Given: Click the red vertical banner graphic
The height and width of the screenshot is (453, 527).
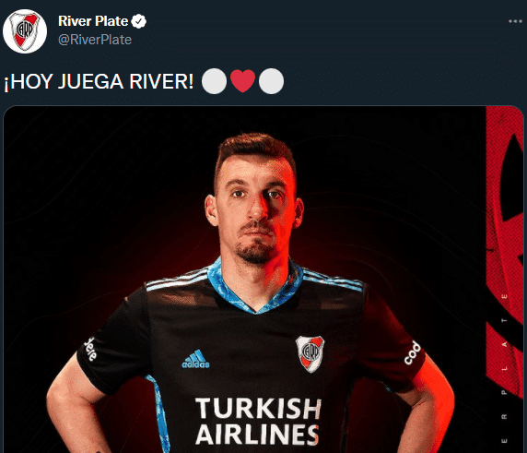Looking at the screenshot, I should [x=505, y=280].
